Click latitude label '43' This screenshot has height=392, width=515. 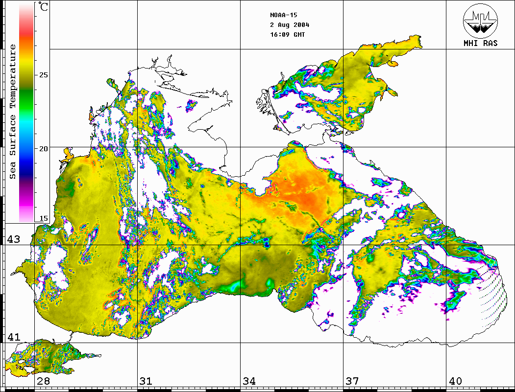[14, 239]
